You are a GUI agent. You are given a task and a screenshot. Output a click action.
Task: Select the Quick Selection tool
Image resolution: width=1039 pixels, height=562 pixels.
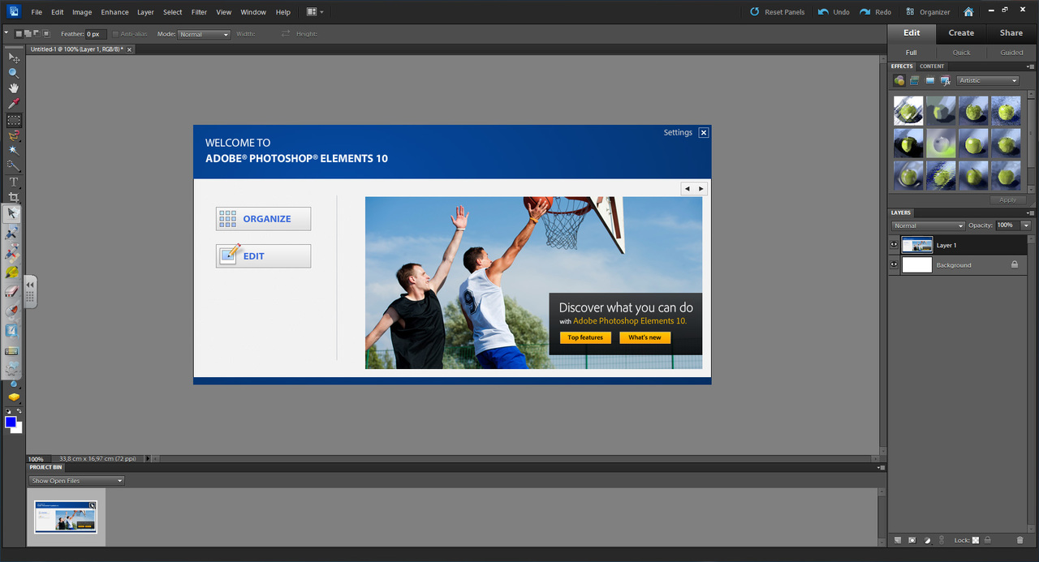coord(14,166)
